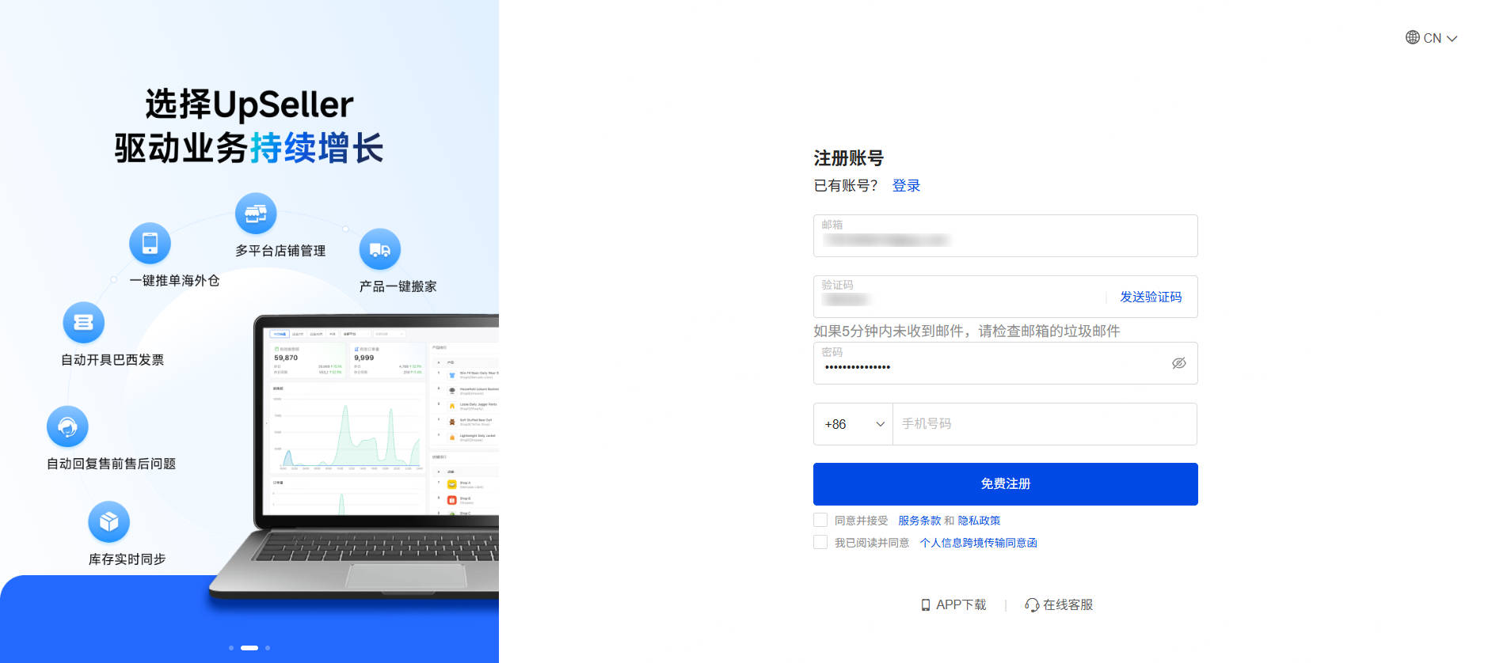Click the 邮箱 email input field
The width and height of the screenshot is (1511, 663).
[x=1005, y=236]
